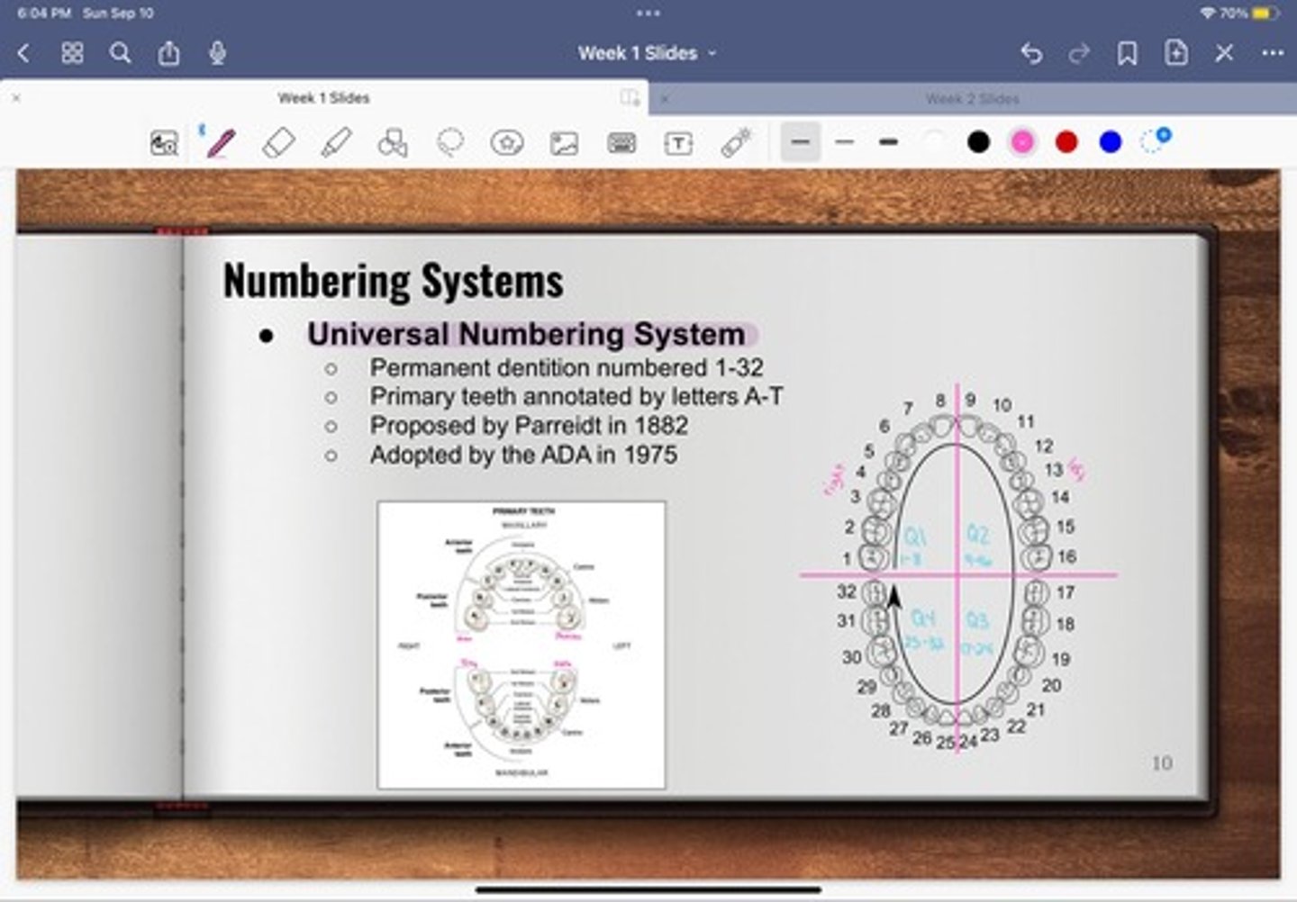The image size is (1297, 902).
Task: Open the three-dot more options menu
Action: pos(1272,53)
